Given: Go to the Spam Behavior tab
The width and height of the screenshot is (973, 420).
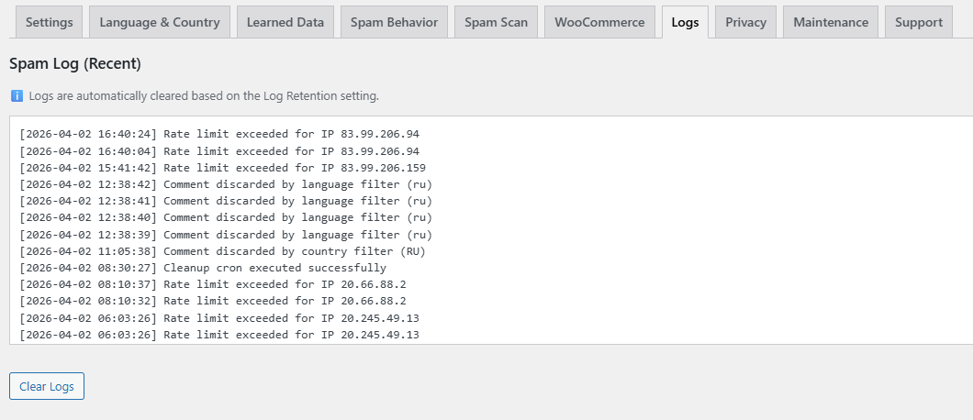Looking at the screenshot, I should click(x=394, y=22).
